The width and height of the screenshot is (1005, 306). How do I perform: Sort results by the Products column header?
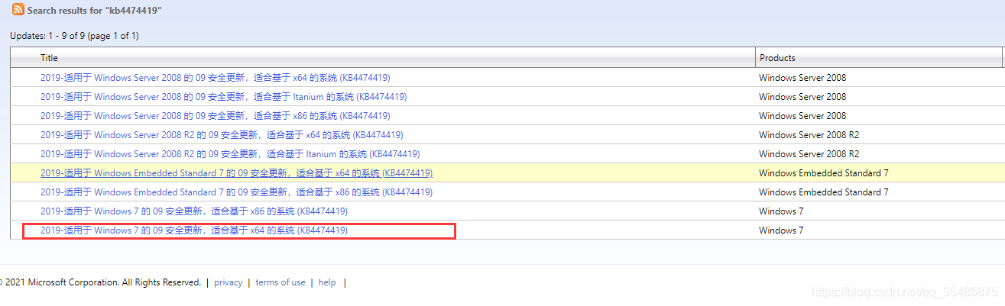pyautogui.click(x=777, y=58)
